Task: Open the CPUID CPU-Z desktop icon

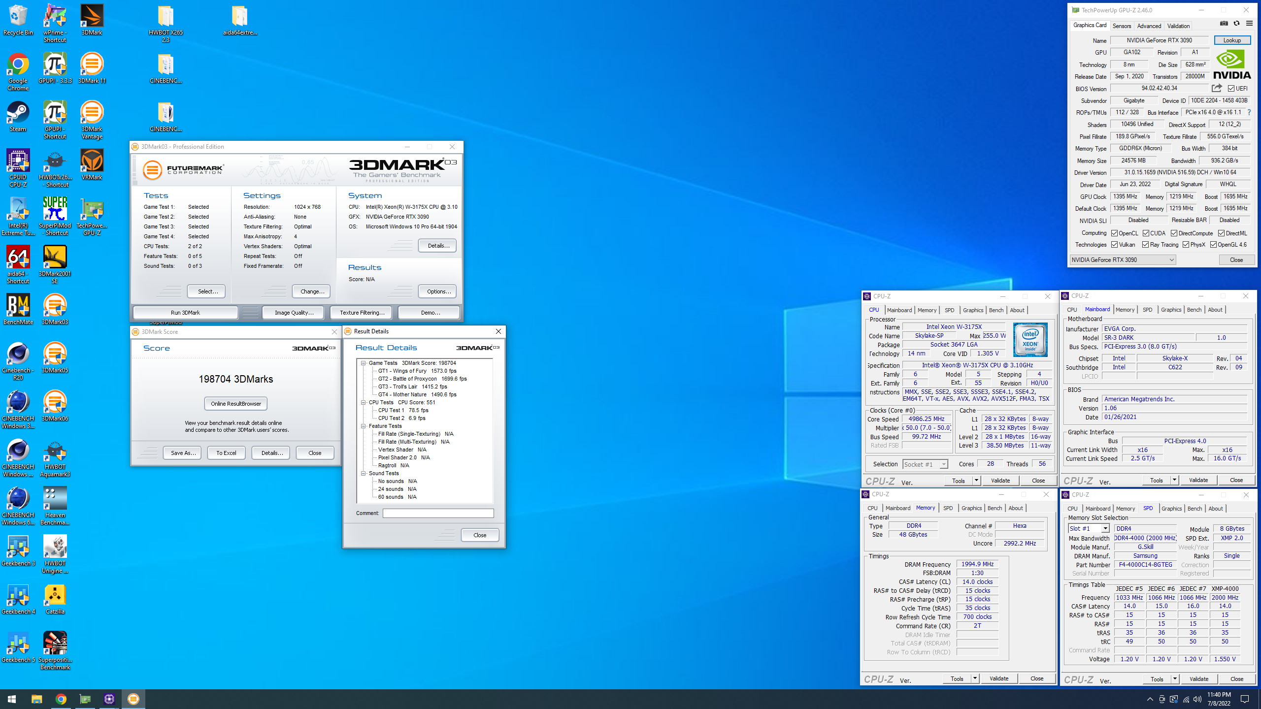Action: coord(18,168)
